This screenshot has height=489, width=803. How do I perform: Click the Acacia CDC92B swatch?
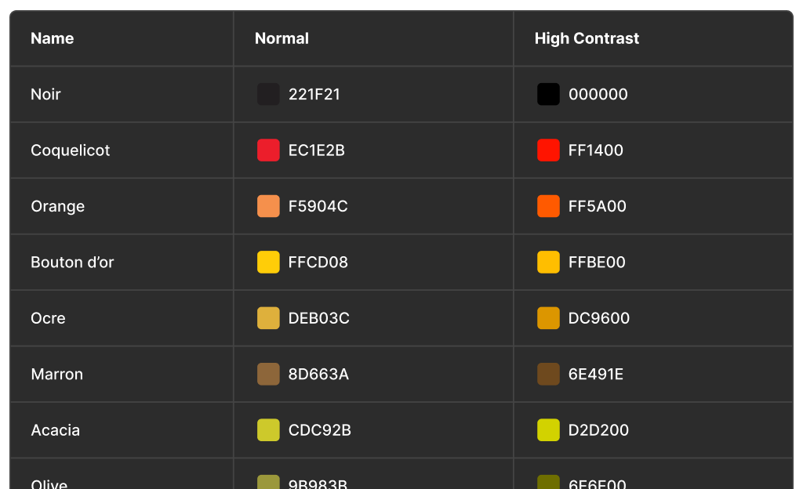(x=268, y=430)
